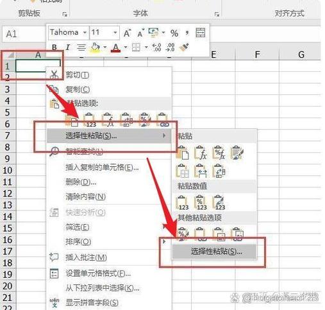Open the 剪贴板 group dialog launcher

pyautogui.click(x=65, y=14)
